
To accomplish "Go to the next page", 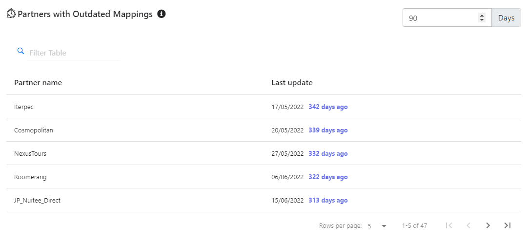I will (x=487, y=225).
